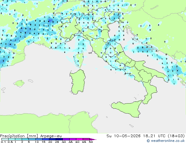
Task: Click the 'Precipitation' title word
Action: [x=12, y=136]
